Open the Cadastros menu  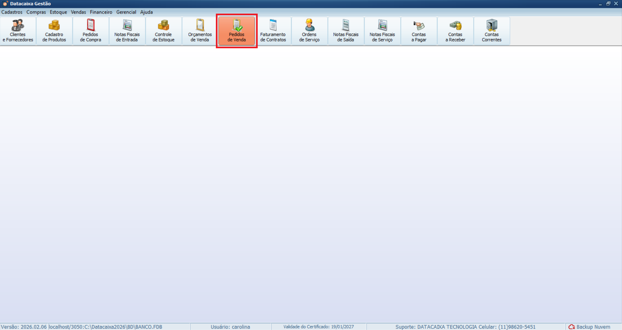point(12,12)
